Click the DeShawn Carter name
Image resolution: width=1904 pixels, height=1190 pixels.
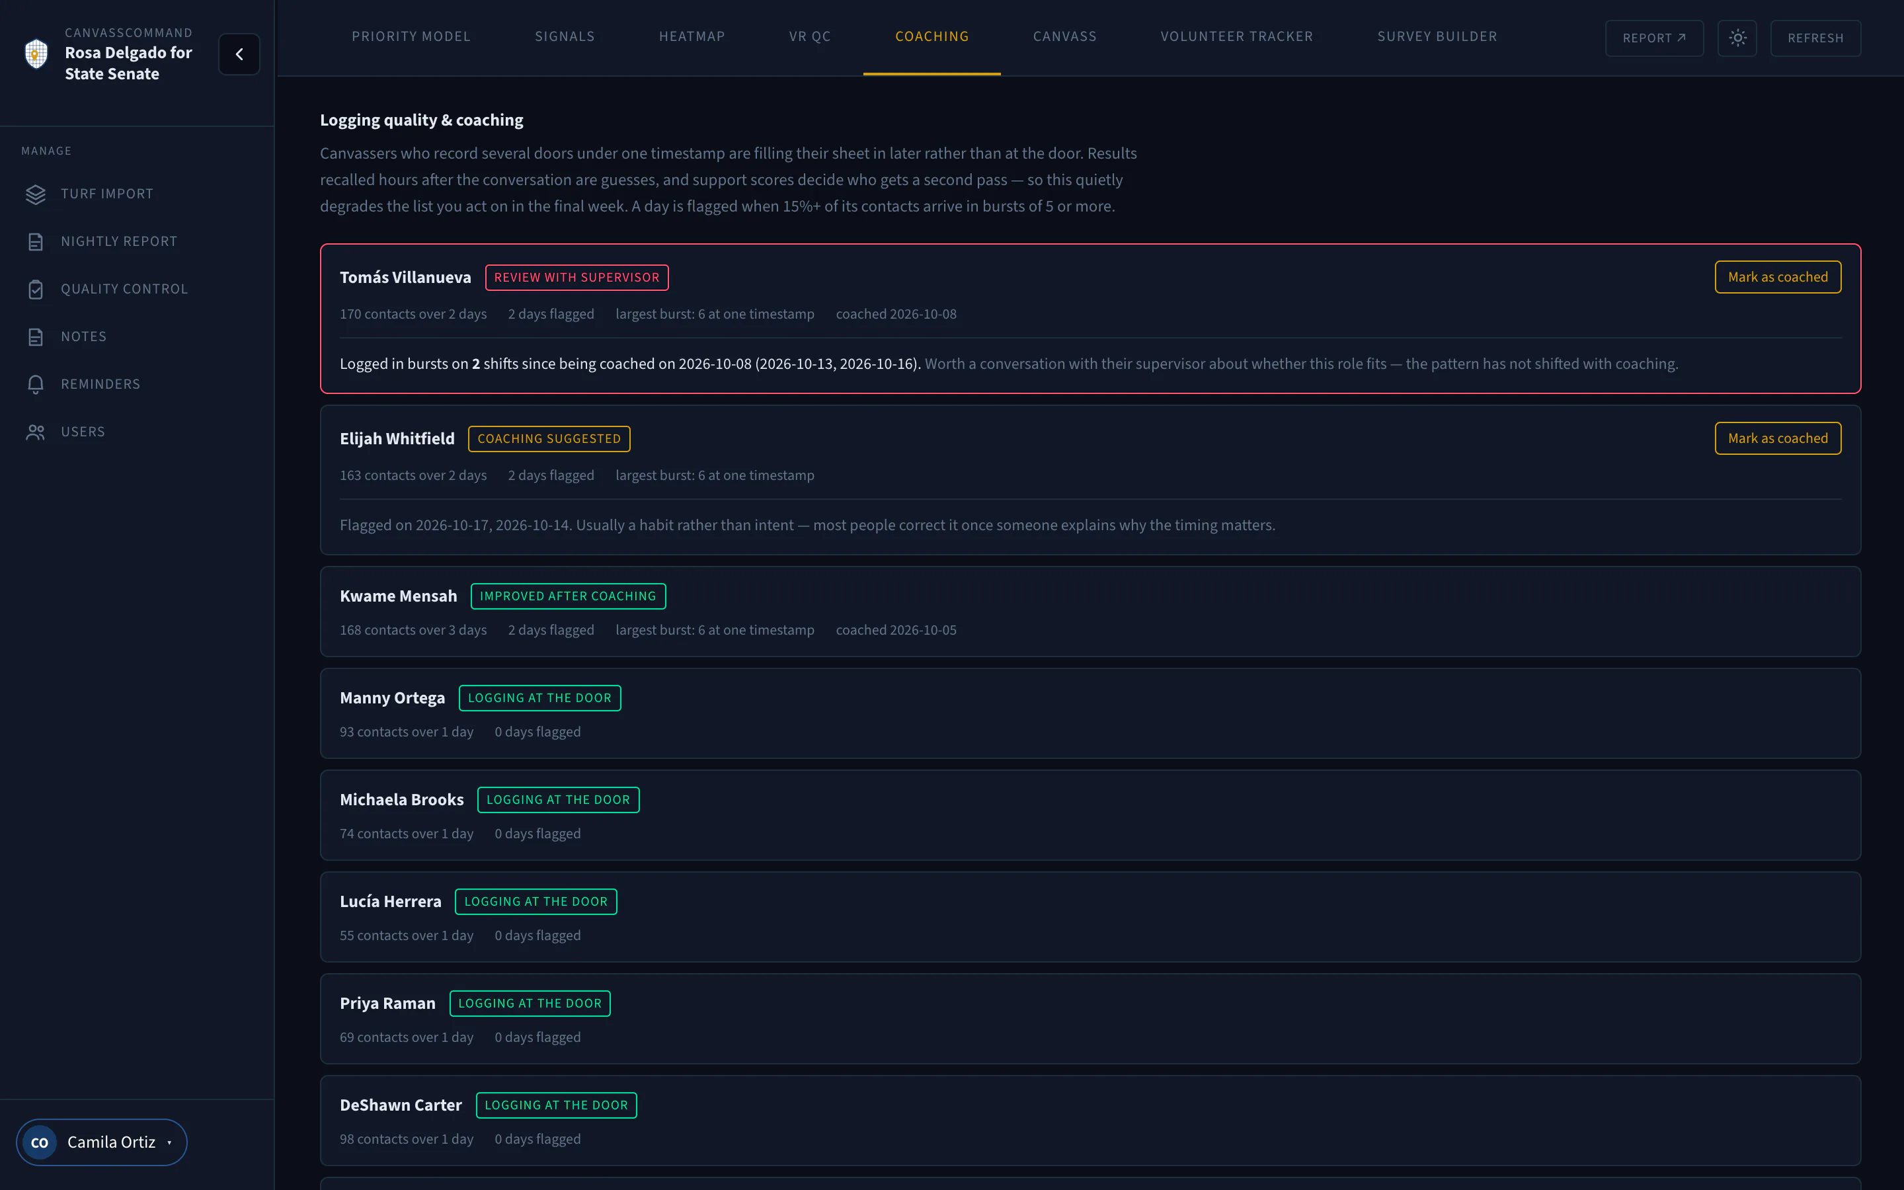click(401, 1105)
